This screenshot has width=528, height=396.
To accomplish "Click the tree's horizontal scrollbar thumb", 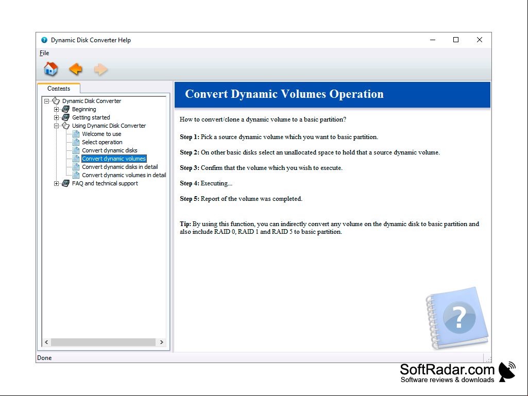I will pos(103,342).
